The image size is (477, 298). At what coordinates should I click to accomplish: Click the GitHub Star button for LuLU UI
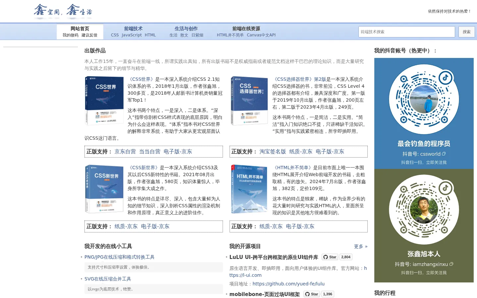[x=330, y=257]
